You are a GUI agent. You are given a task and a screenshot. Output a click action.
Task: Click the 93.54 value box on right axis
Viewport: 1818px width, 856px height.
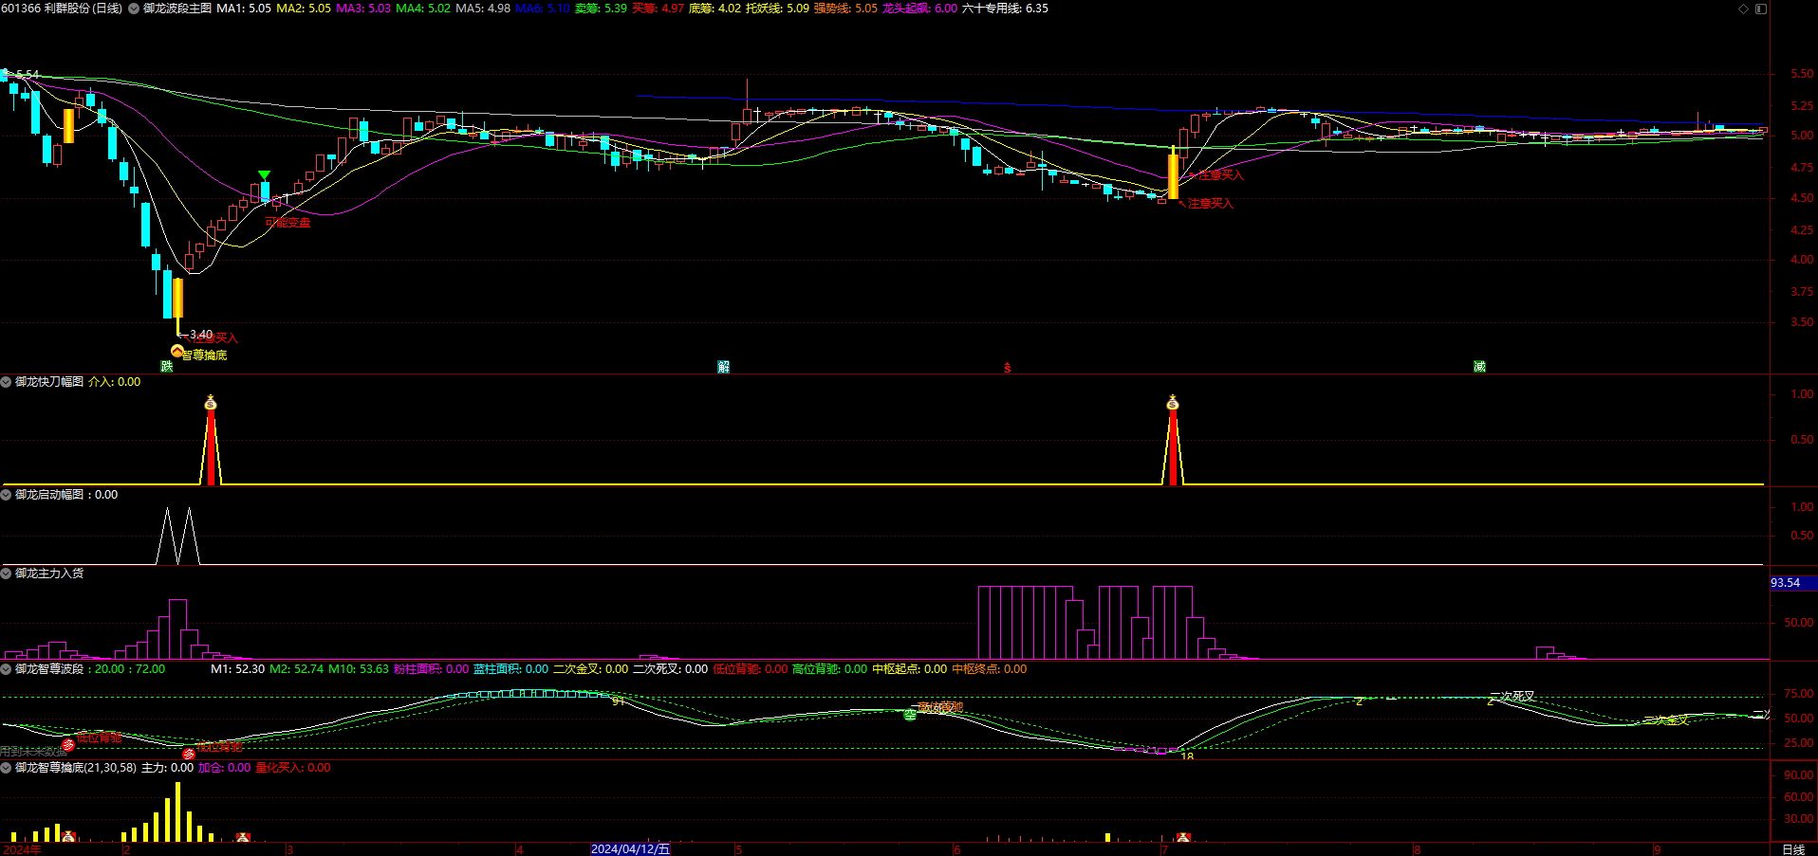point(1793,583)
